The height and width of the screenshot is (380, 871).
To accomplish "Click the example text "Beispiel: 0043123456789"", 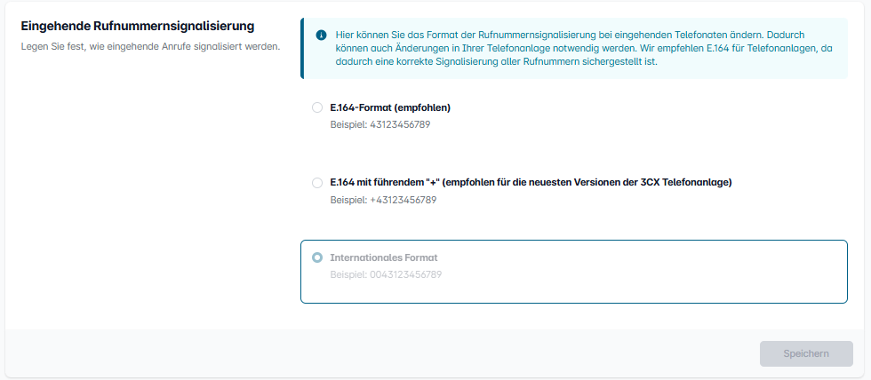I will [x=386, y=274].
